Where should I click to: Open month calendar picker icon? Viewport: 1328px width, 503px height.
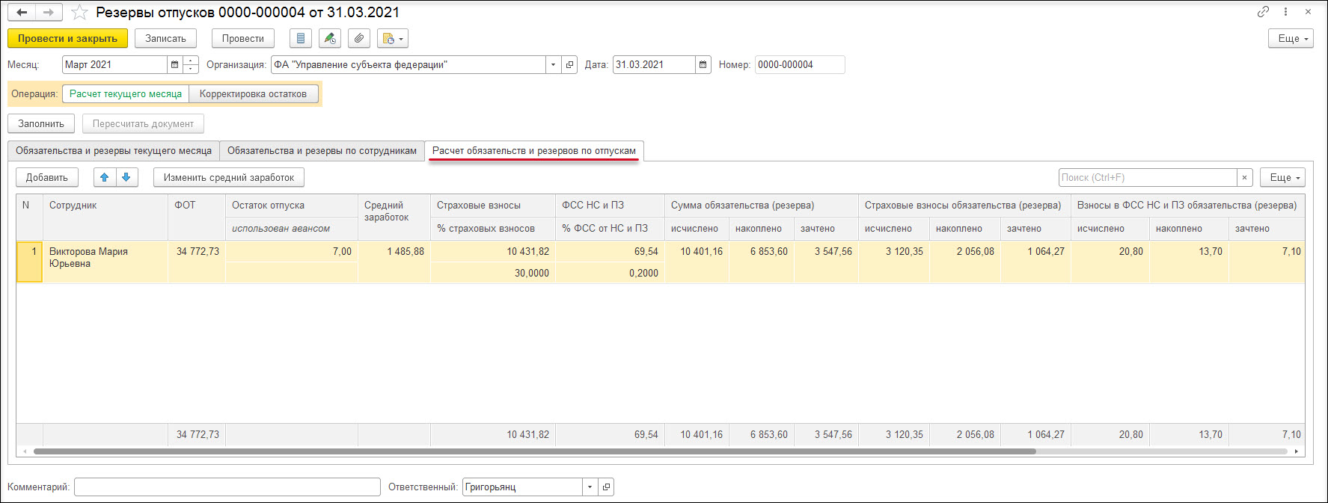coord(175,65)
